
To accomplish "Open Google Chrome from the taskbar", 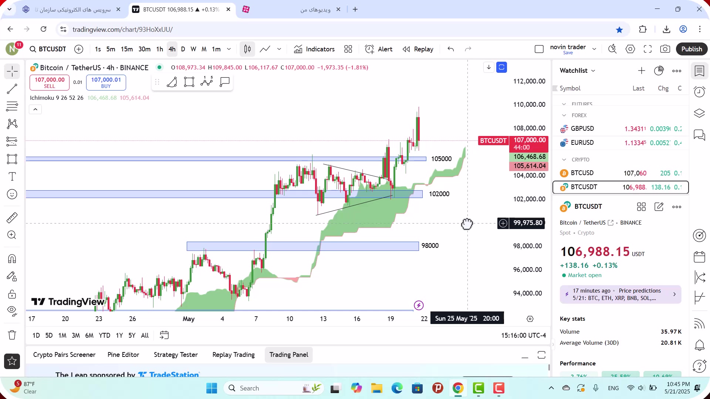I will click(x=458, y=388).
